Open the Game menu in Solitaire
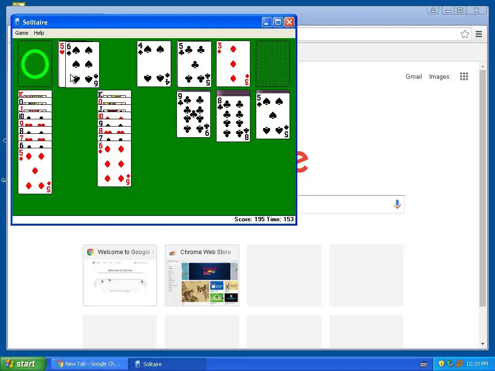495x371 pixels. click(21, 33)
